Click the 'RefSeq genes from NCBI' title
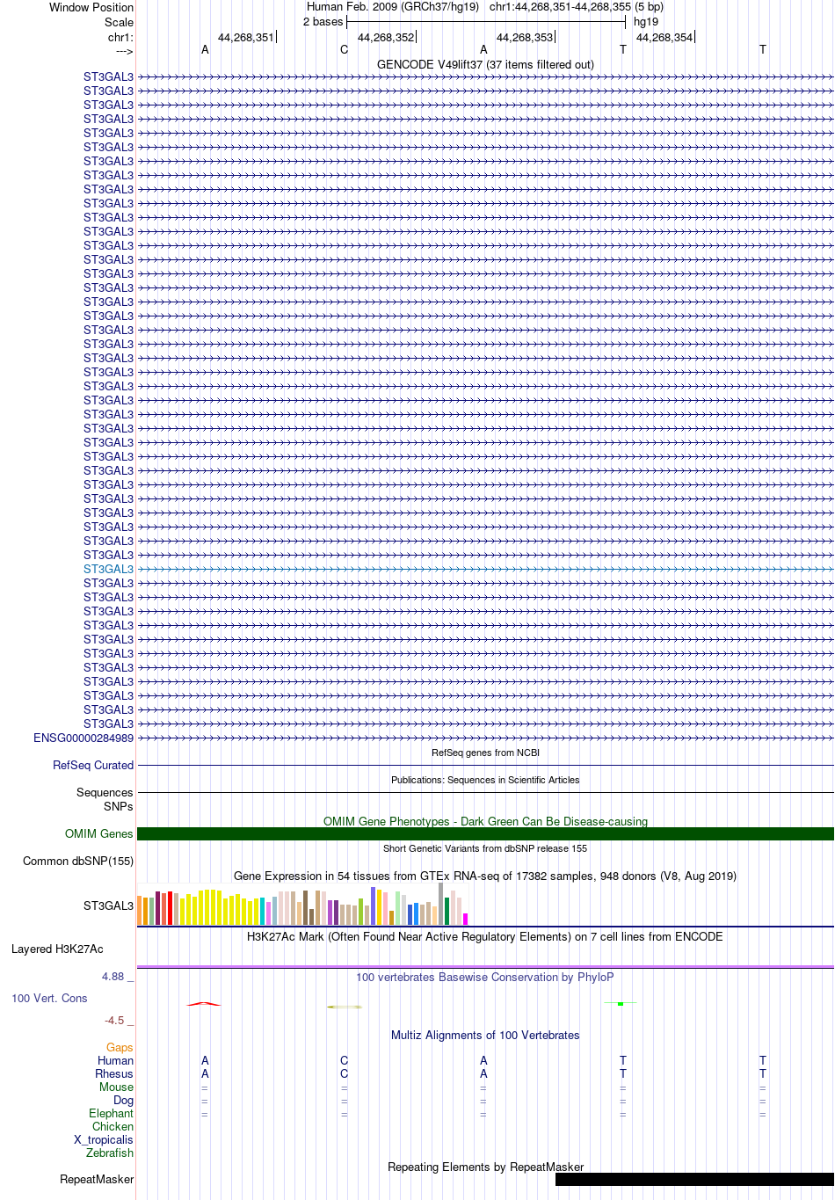 485,753
